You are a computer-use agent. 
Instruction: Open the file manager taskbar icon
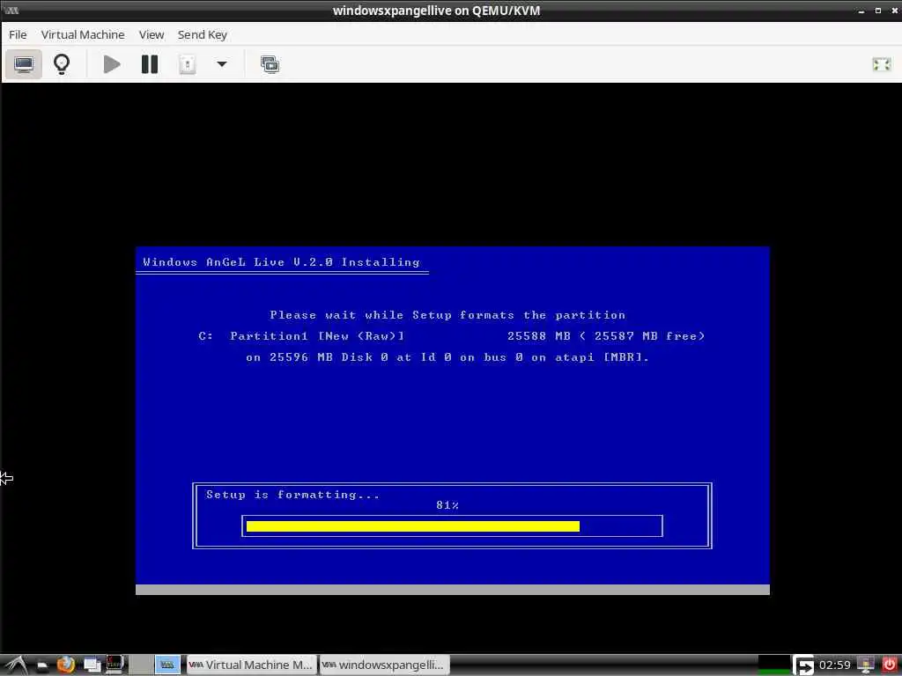(42, 665)
